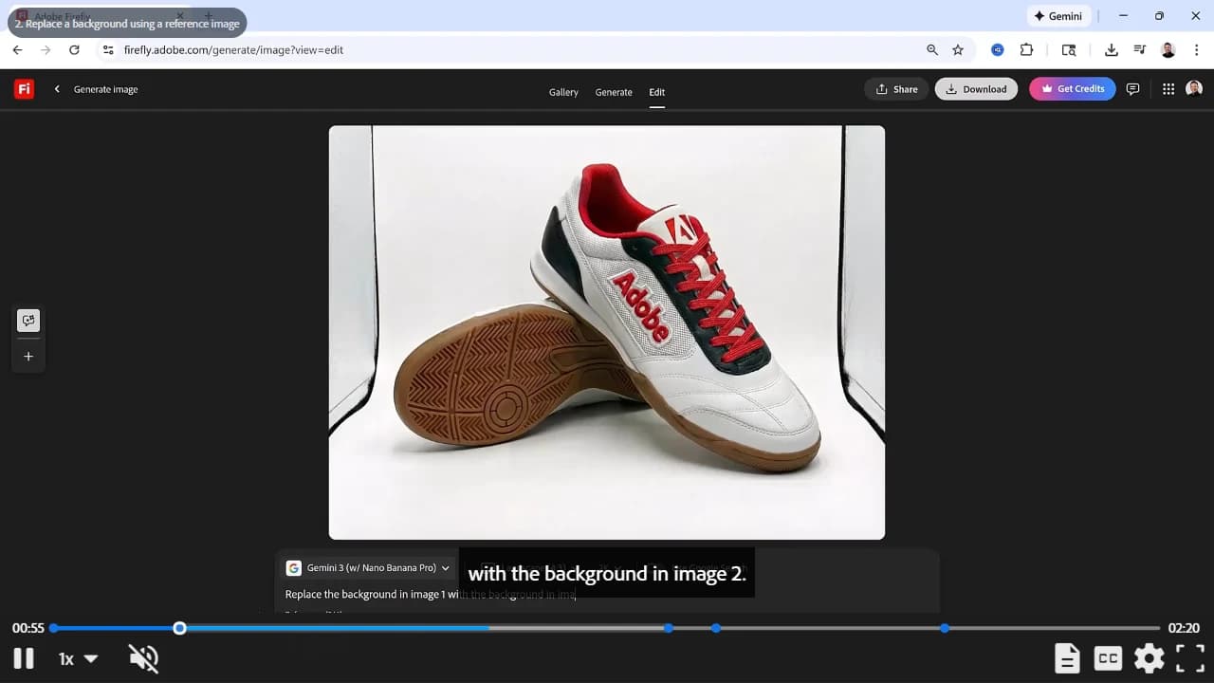Open the browser extensions puzzle icon
This screenshot has width=1214, height=683.
[x=1026, y=50]
